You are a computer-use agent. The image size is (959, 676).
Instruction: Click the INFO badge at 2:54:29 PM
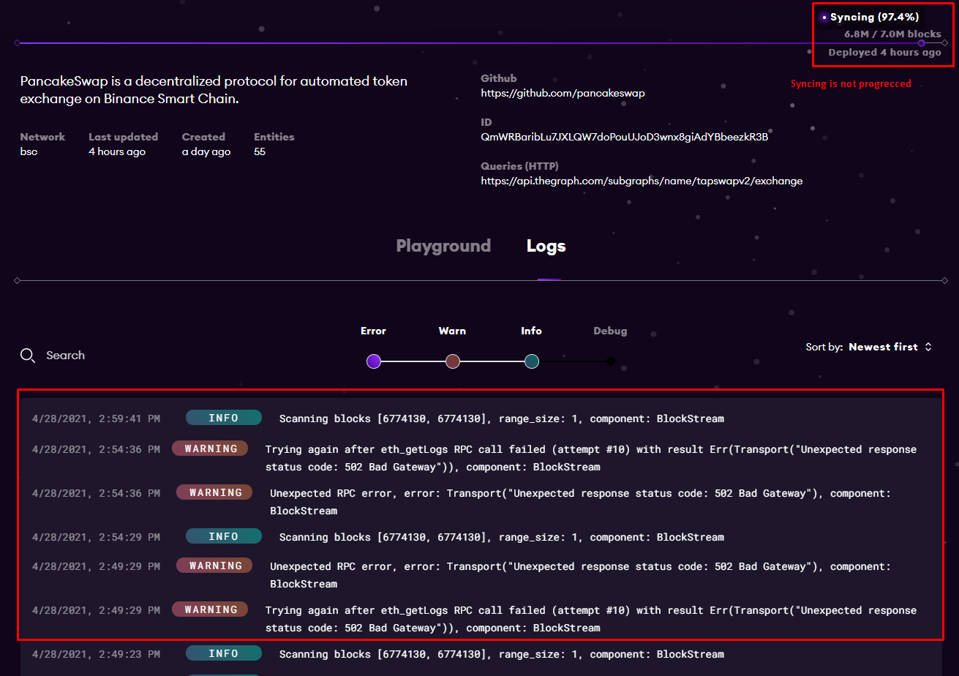coord(224,536)
